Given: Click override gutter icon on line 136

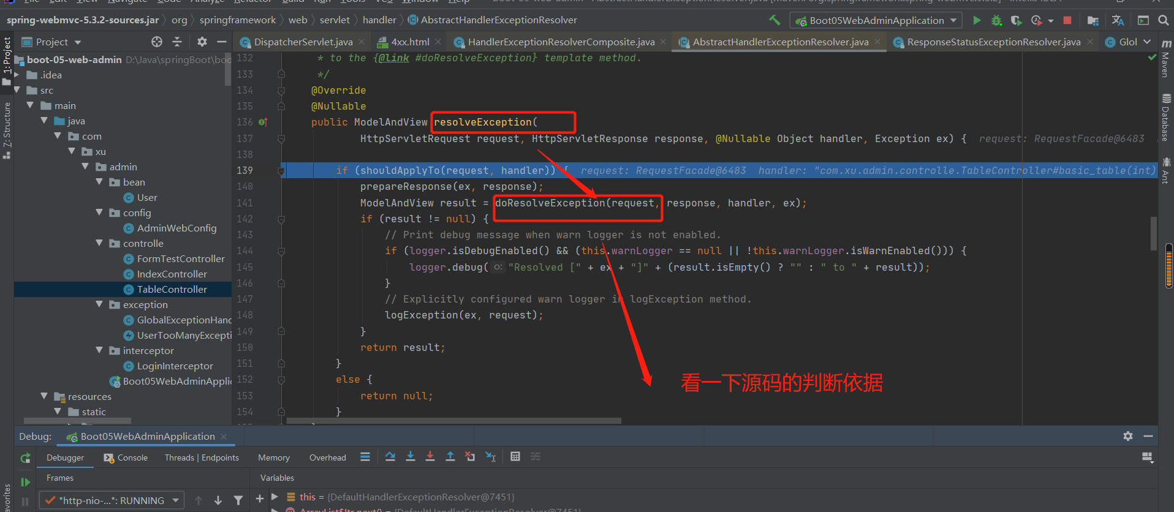Looking at the screenshot, I should tap(263, 122).
